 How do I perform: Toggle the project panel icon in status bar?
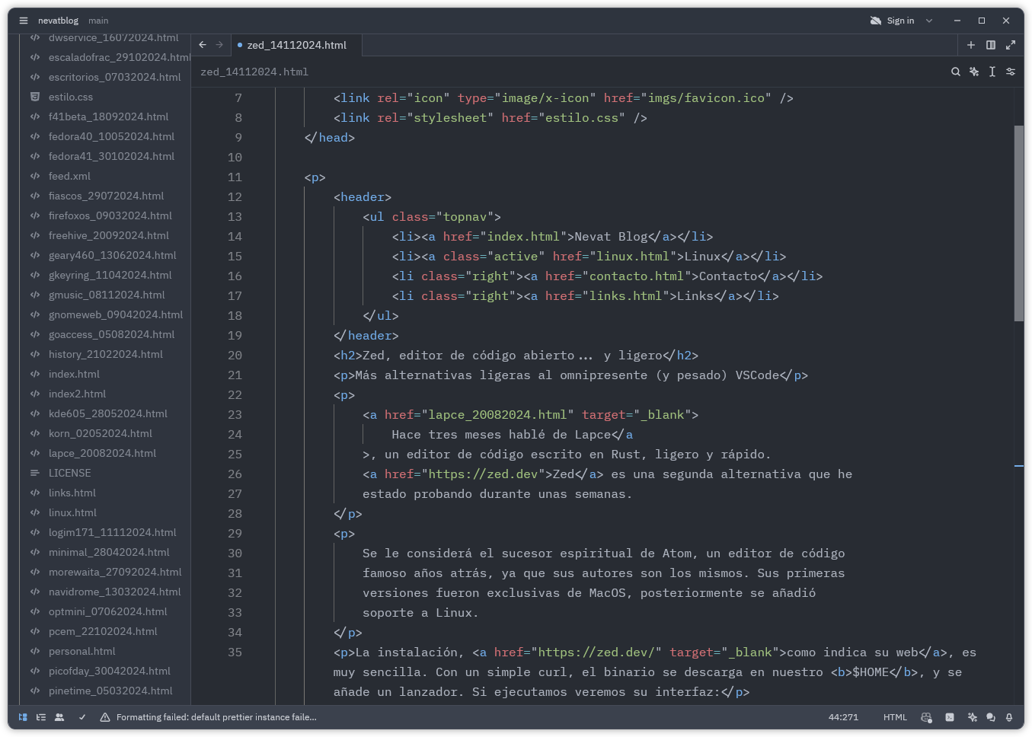(x=23, y=717)
